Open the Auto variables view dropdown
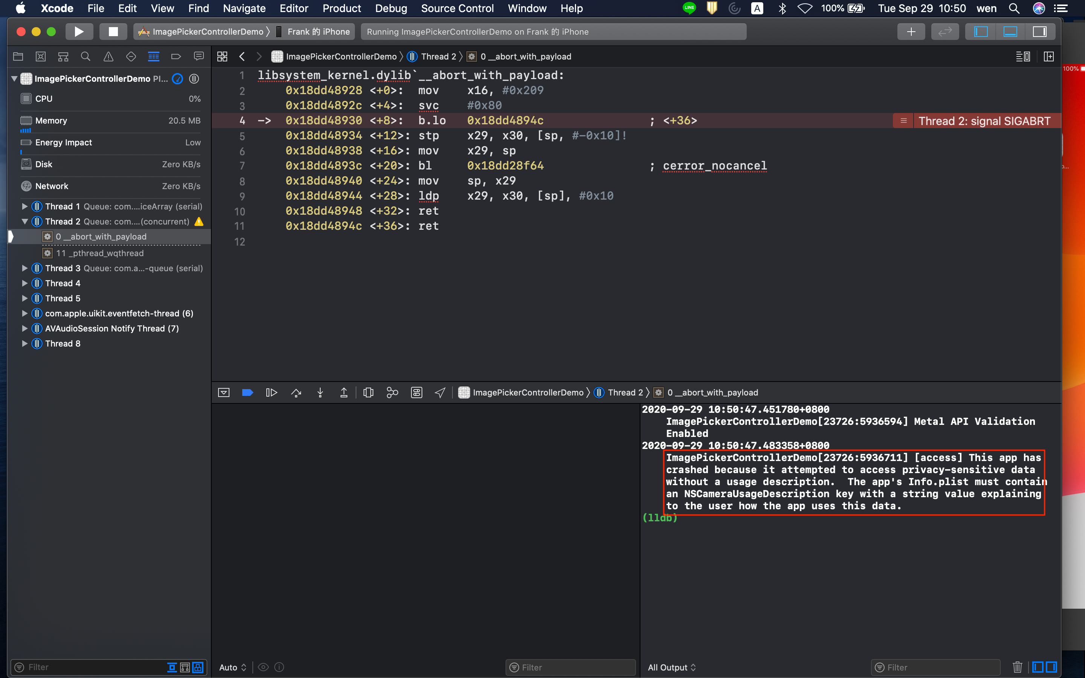This screenshot has height=678, width=1085. tap(233, 667)
